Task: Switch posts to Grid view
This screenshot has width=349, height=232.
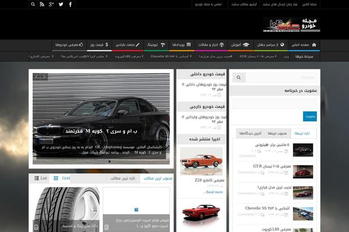Action: 62,178
